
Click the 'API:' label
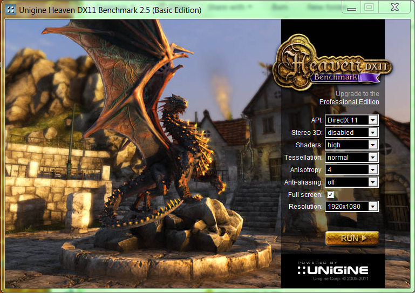317,120
